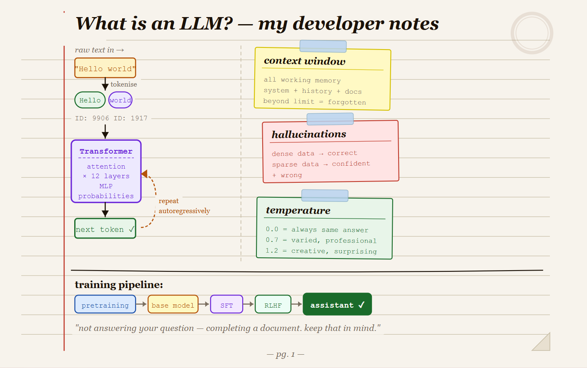Click the "probabilities" line in Transformer
This screenshot has height=368, width=587.
click(x=106, y=196)
